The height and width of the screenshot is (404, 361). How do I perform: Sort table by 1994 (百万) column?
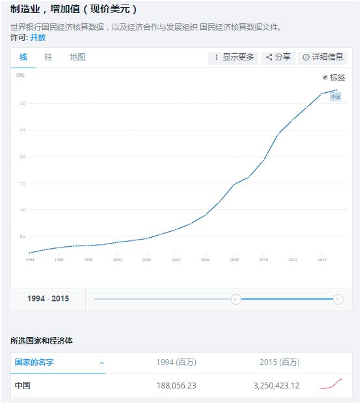tap(176, 362)
